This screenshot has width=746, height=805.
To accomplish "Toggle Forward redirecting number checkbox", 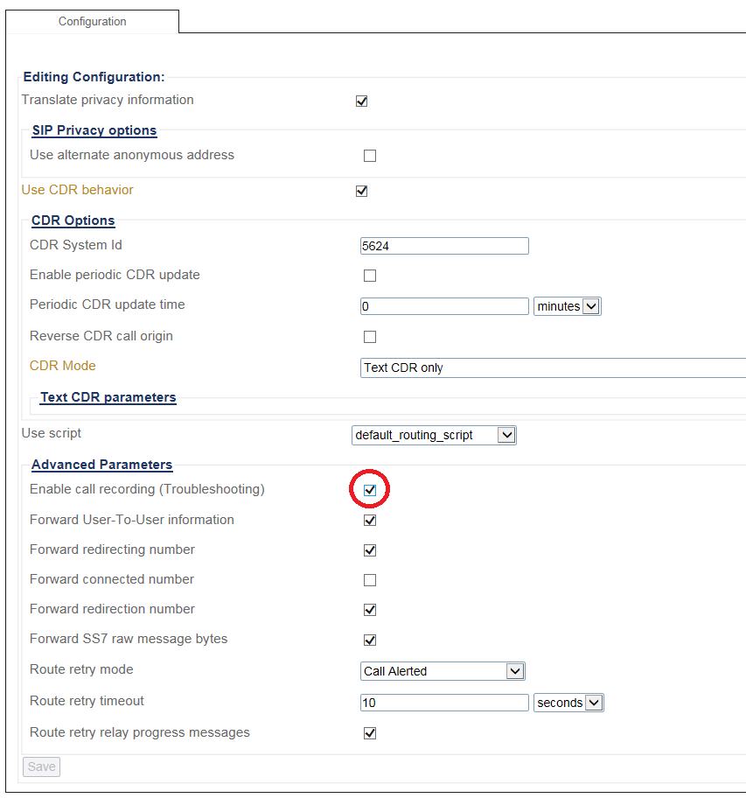I will 370,550.
